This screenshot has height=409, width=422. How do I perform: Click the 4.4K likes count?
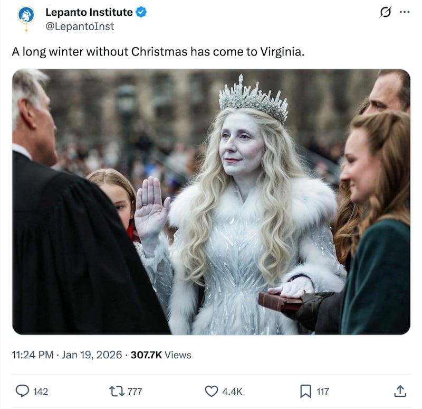232,392
